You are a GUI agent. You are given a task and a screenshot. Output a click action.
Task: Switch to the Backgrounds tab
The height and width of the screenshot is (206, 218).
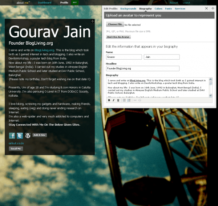(x=128, y=8)
